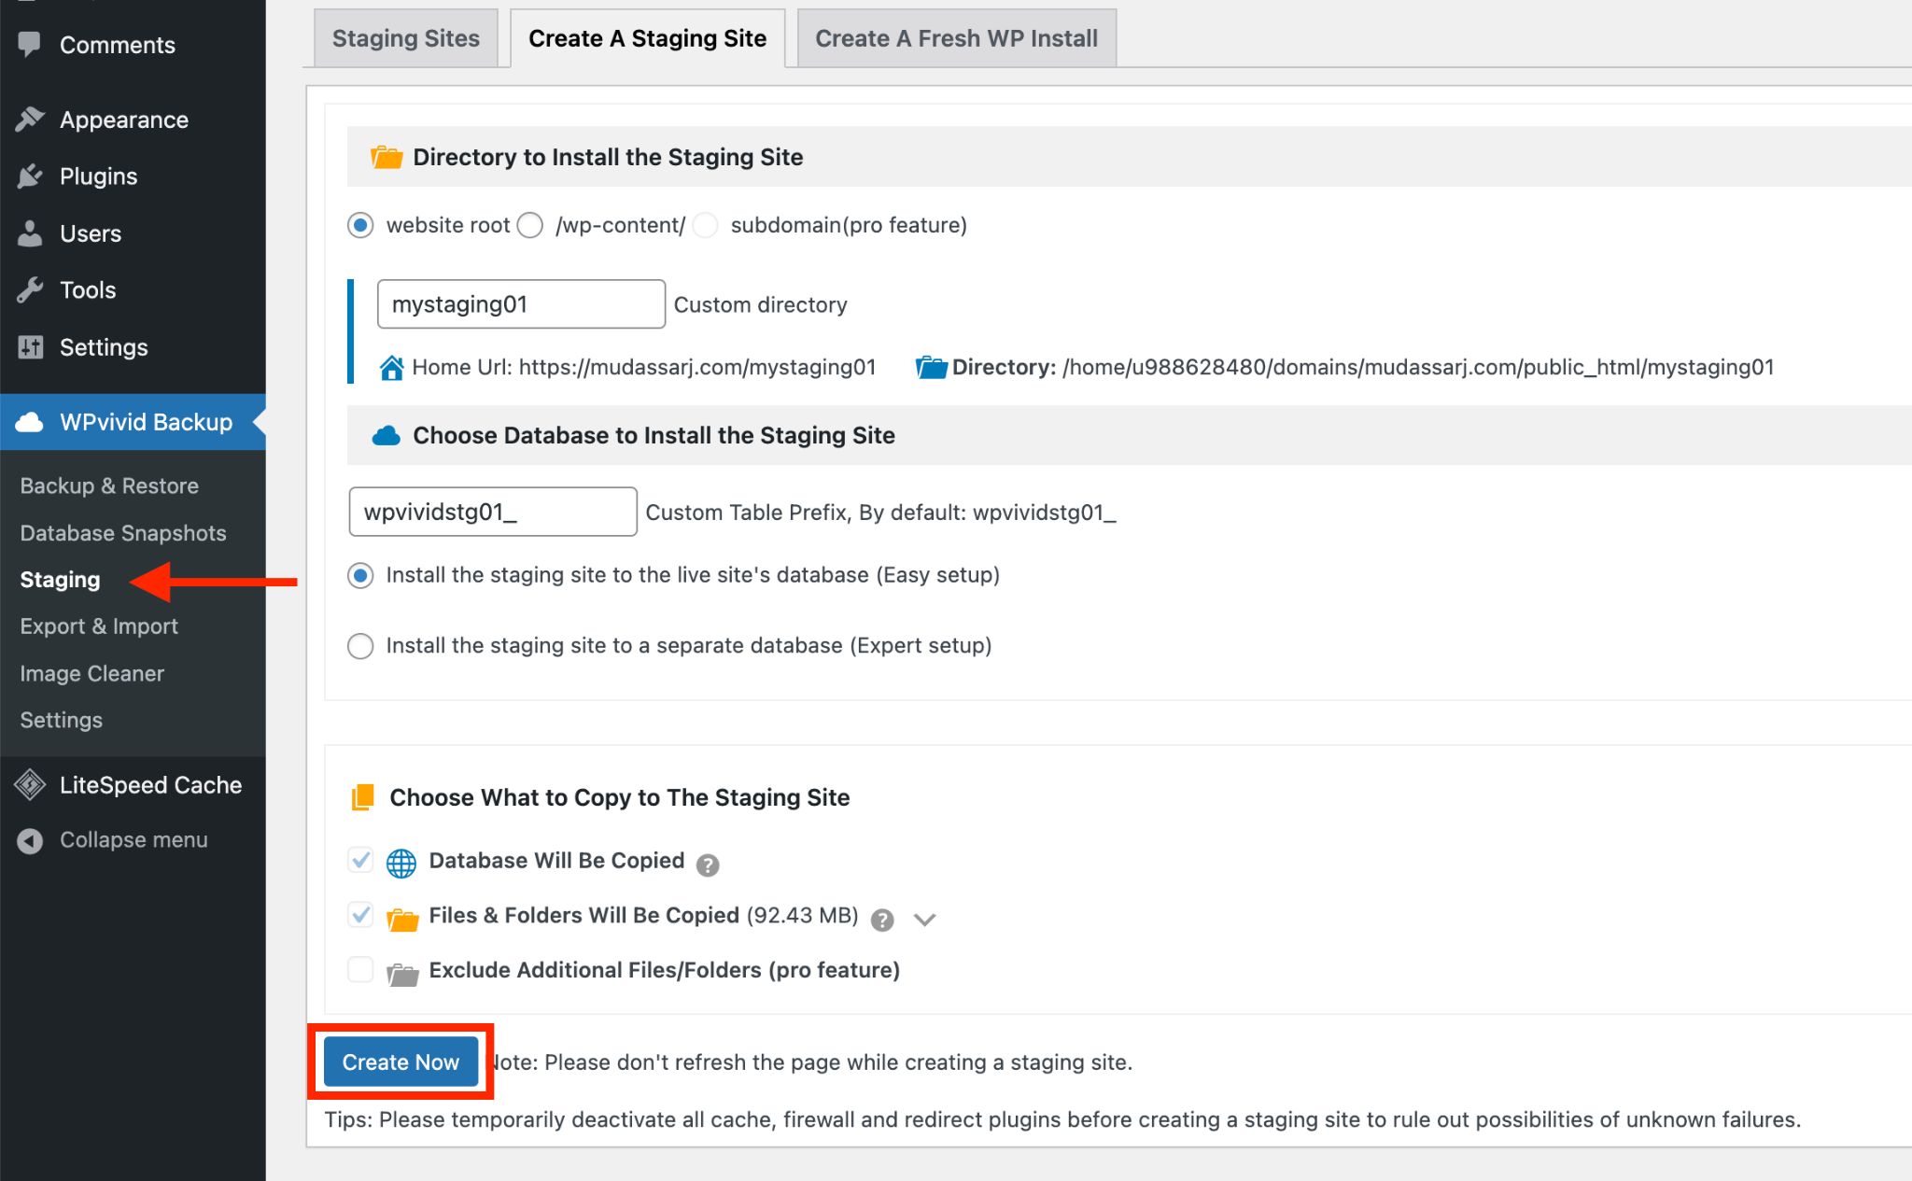Viewport: 1912px width, 1181px height.
Task: Switch to Staging Sites tab
Action: [405, 36]
